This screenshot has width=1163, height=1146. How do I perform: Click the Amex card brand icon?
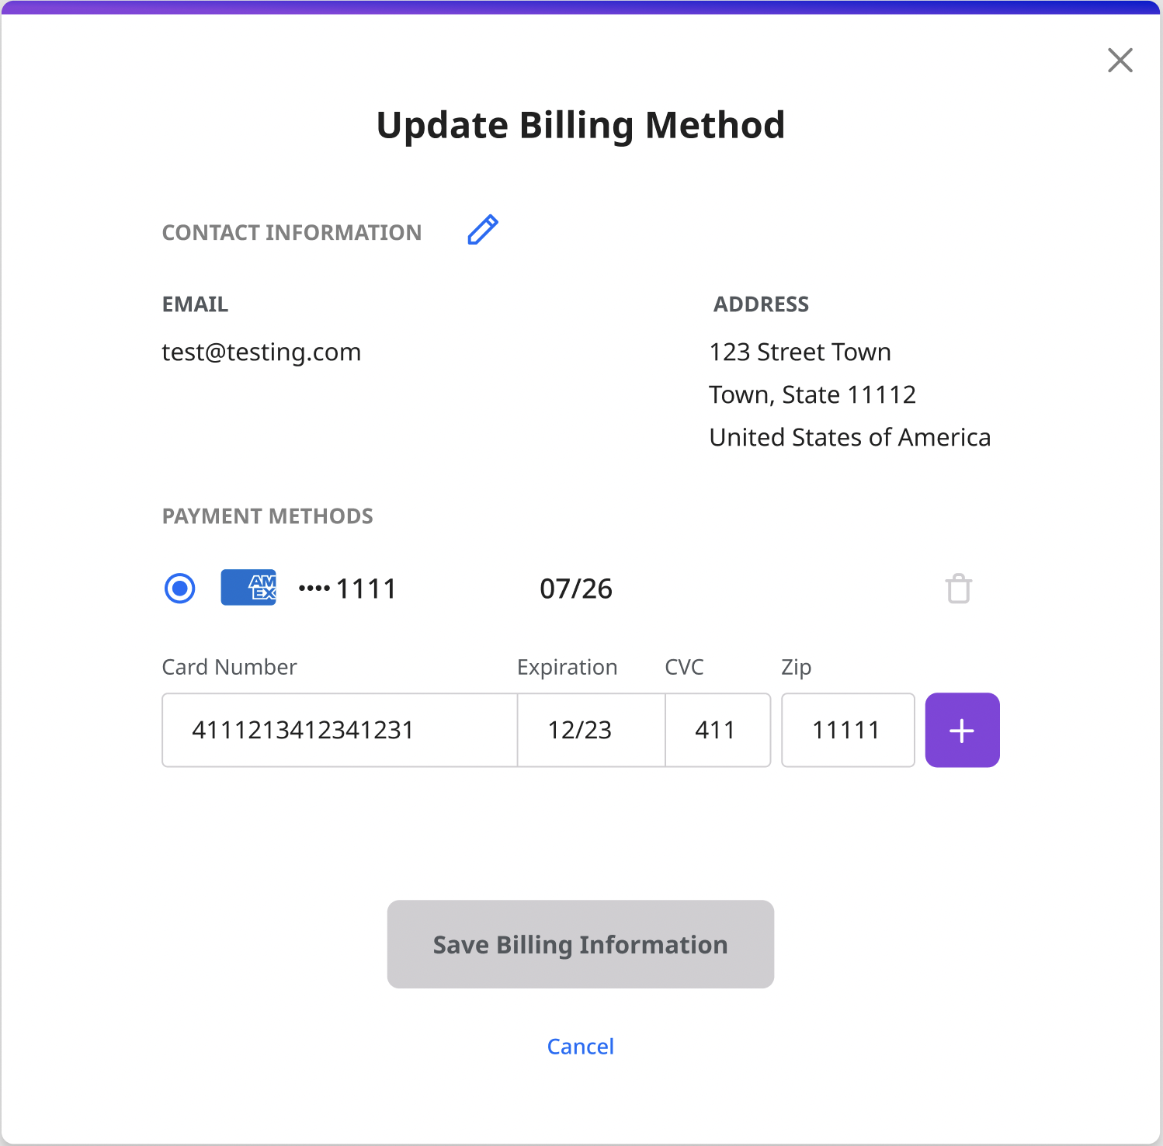(x=248, y=588)
